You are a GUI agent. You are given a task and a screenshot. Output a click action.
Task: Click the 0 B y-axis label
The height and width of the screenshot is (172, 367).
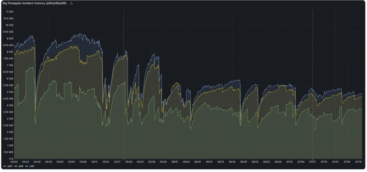(x=11, y=159)
